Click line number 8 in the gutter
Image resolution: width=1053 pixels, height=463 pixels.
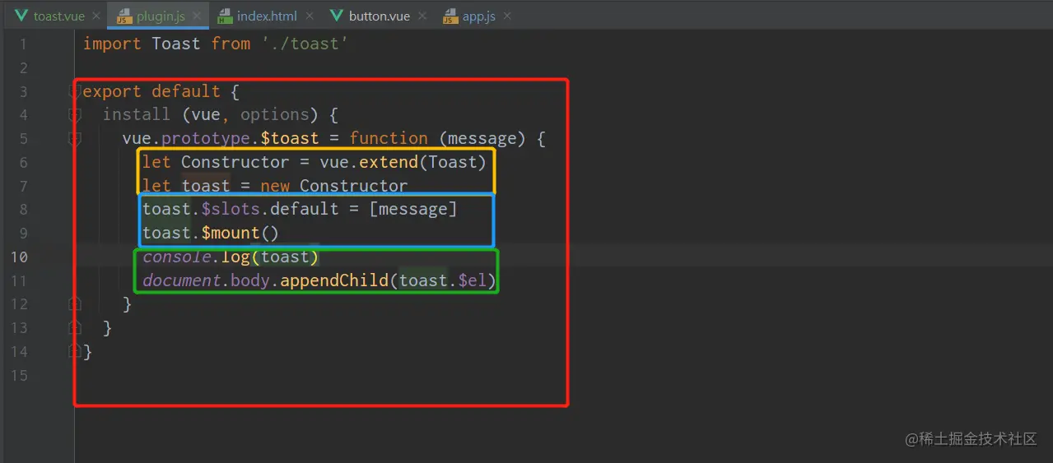point(23,210)
